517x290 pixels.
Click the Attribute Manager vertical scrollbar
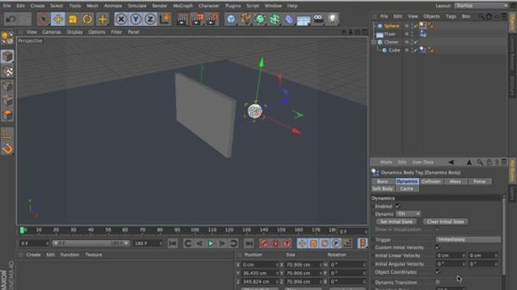(503, 235)
